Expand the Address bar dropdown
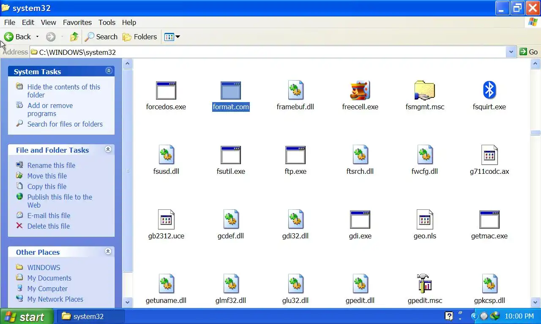 [x=511, y=52]
